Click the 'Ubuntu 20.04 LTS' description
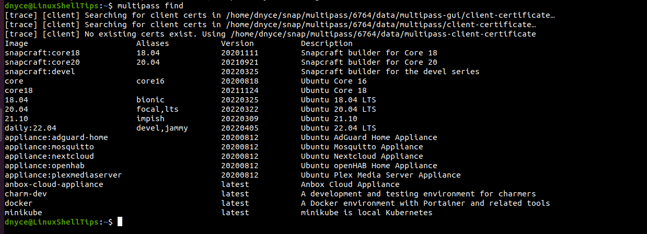Image resolution: width=647 pixels, height=234 pixels. click(x=338, y=109)
